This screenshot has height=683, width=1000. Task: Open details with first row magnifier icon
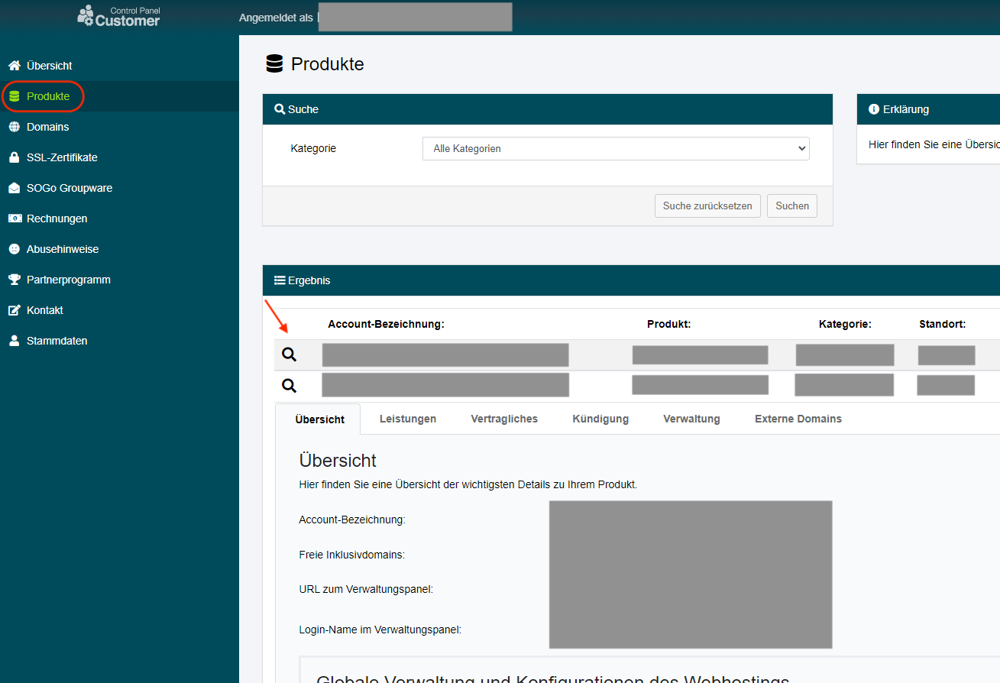(289, 354)
